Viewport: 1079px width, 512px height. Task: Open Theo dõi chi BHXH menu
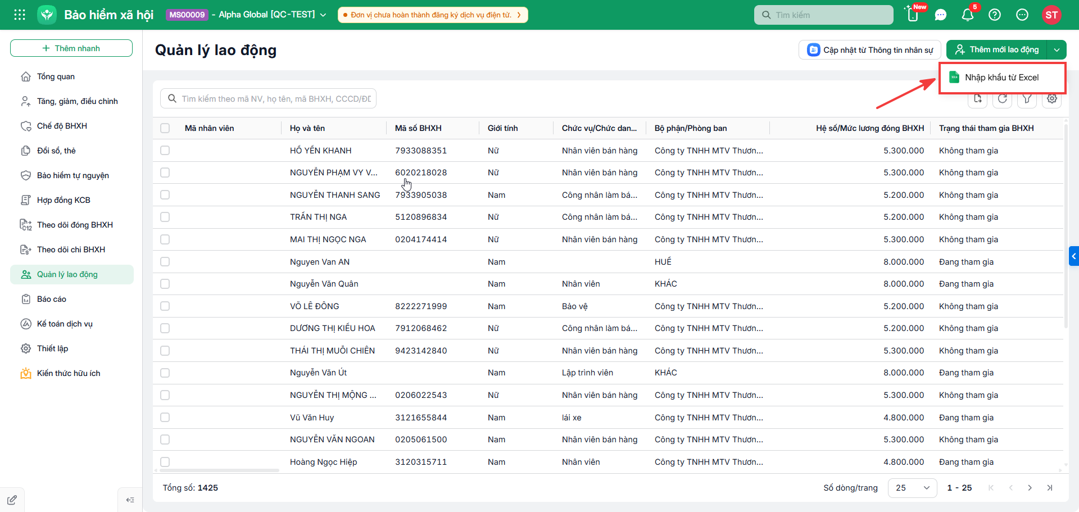[71, 250]
